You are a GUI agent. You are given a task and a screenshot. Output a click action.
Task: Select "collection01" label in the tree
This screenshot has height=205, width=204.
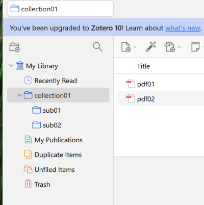point(53,95)
